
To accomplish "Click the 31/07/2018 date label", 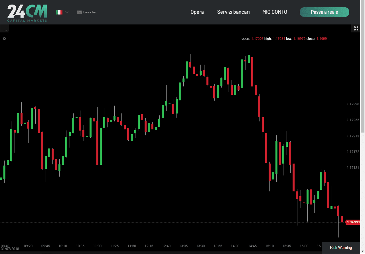I will [10, 249].
